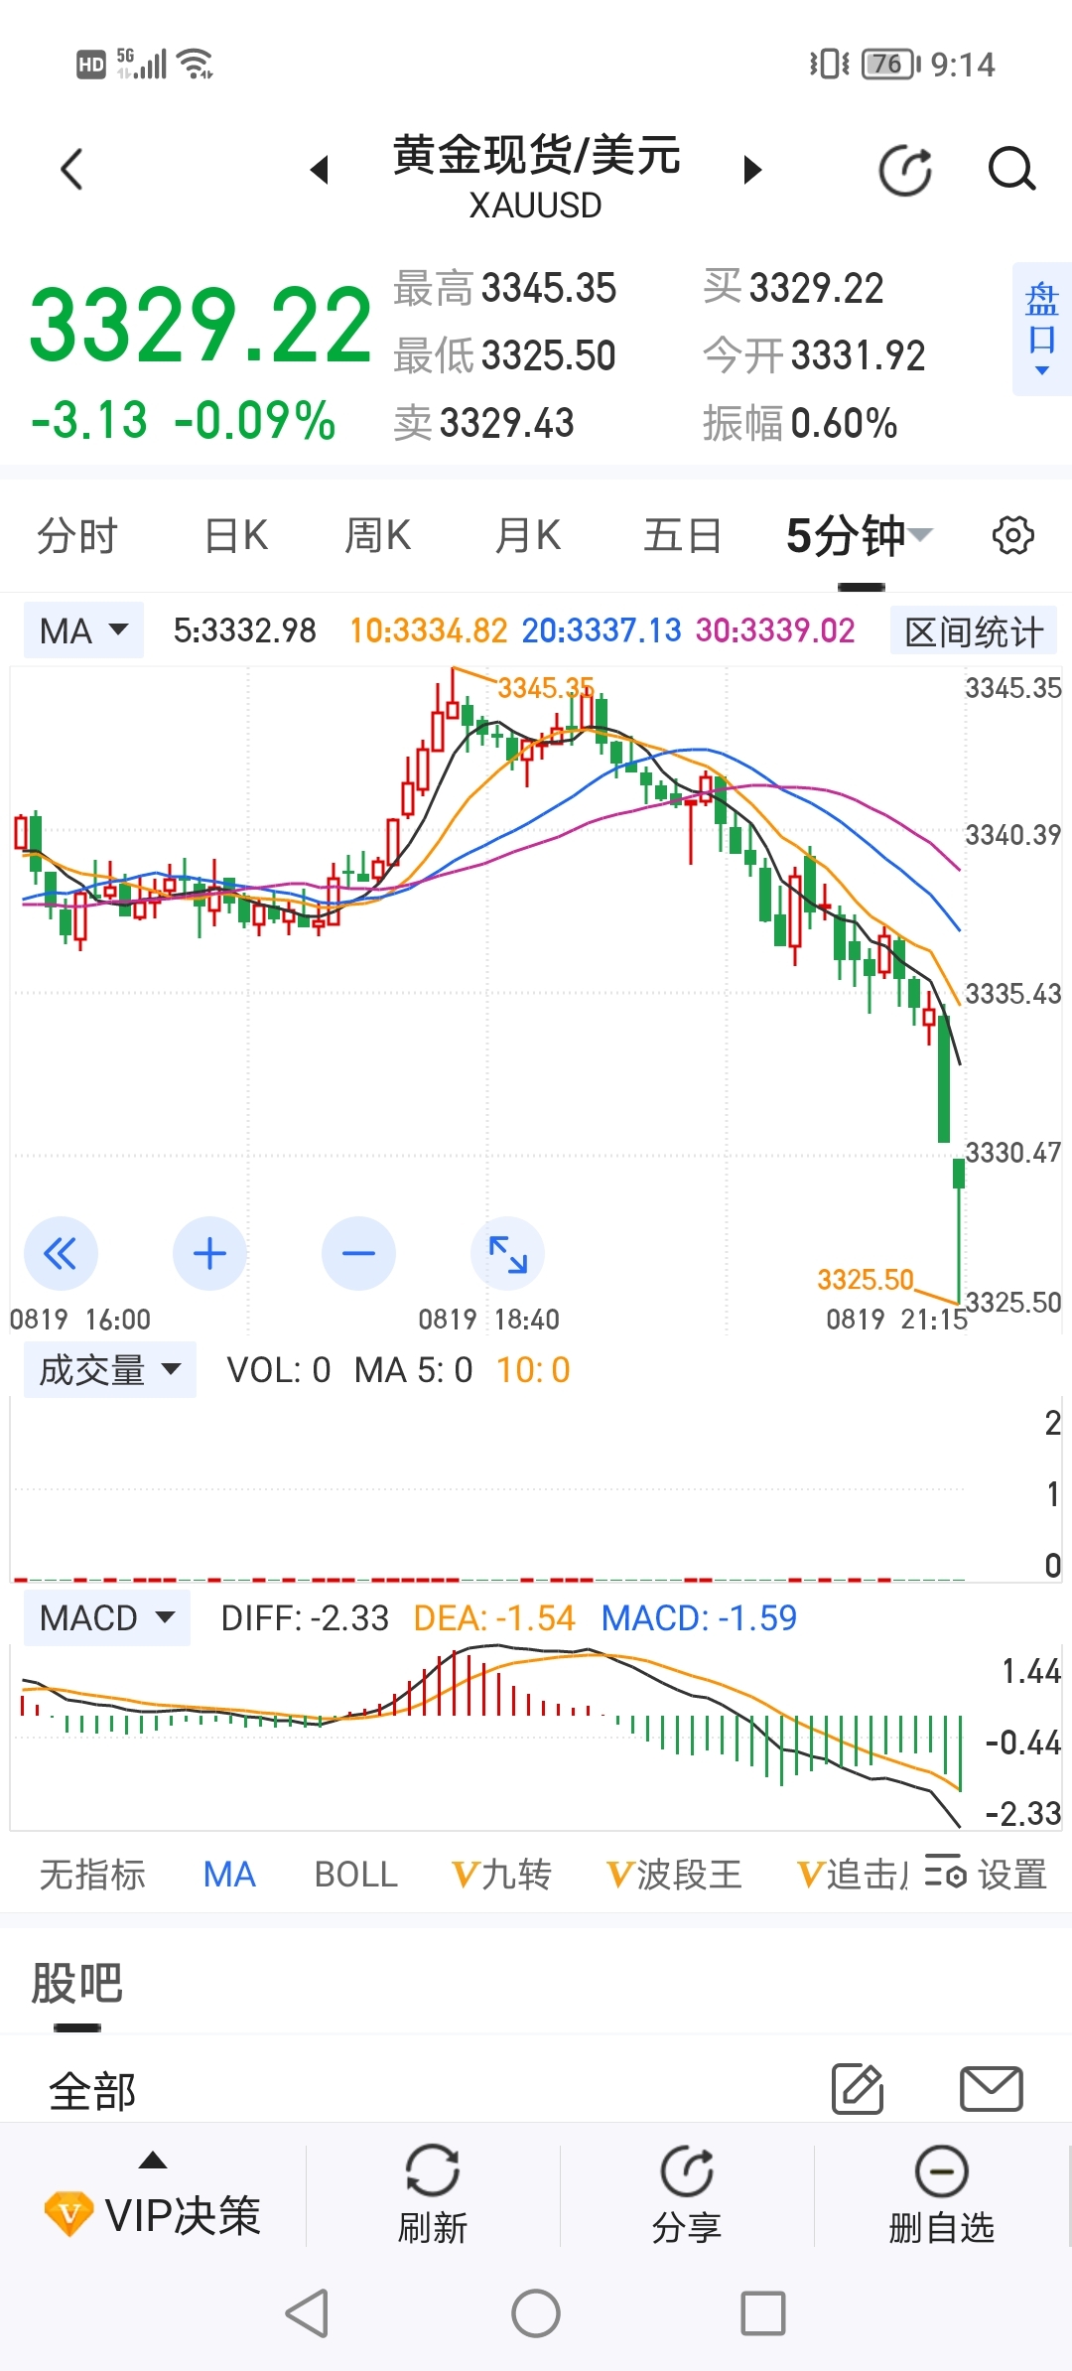Open the MA indicator dropdown
The height and width of the screenshot is (2371, 1072).
point(84,630)
